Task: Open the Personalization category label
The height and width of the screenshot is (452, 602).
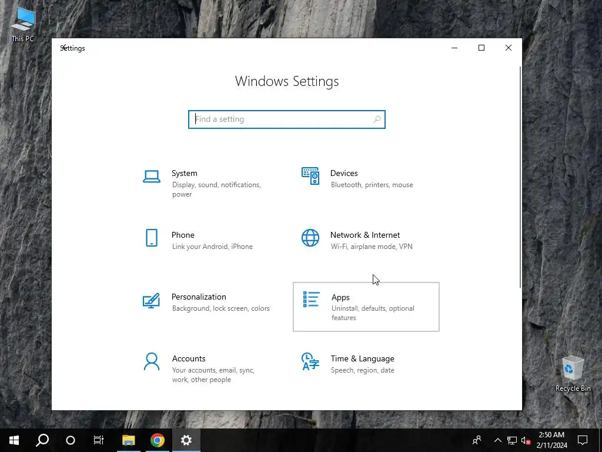Action: [x=199, y=297]
